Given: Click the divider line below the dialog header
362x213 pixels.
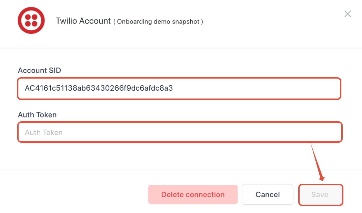Looking at the screenshot, I should point(181,48).
